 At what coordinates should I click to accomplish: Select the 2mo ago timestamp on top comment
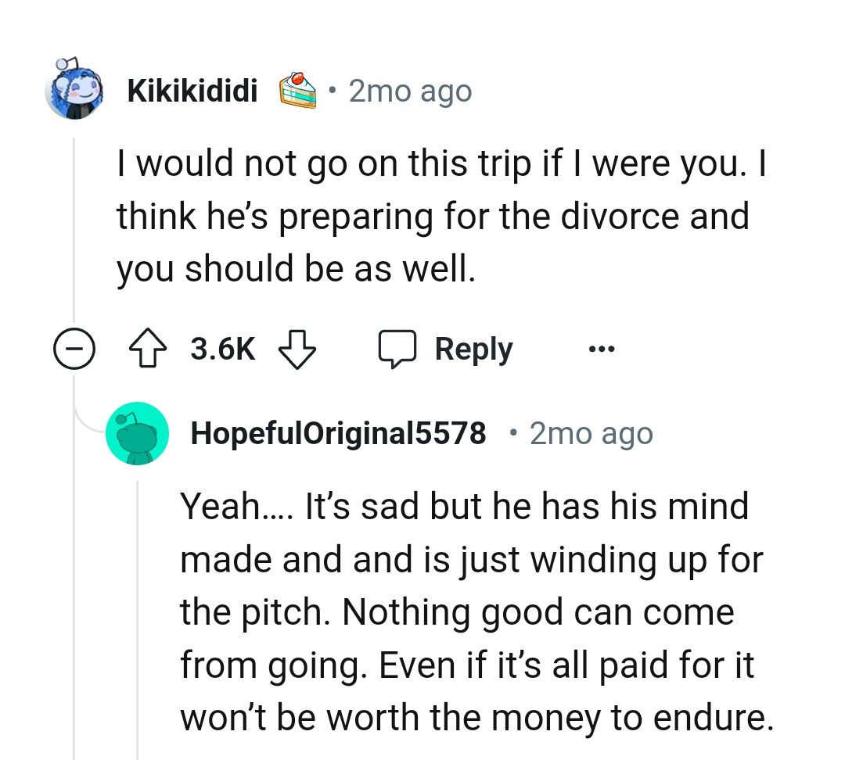coord(410,90)
